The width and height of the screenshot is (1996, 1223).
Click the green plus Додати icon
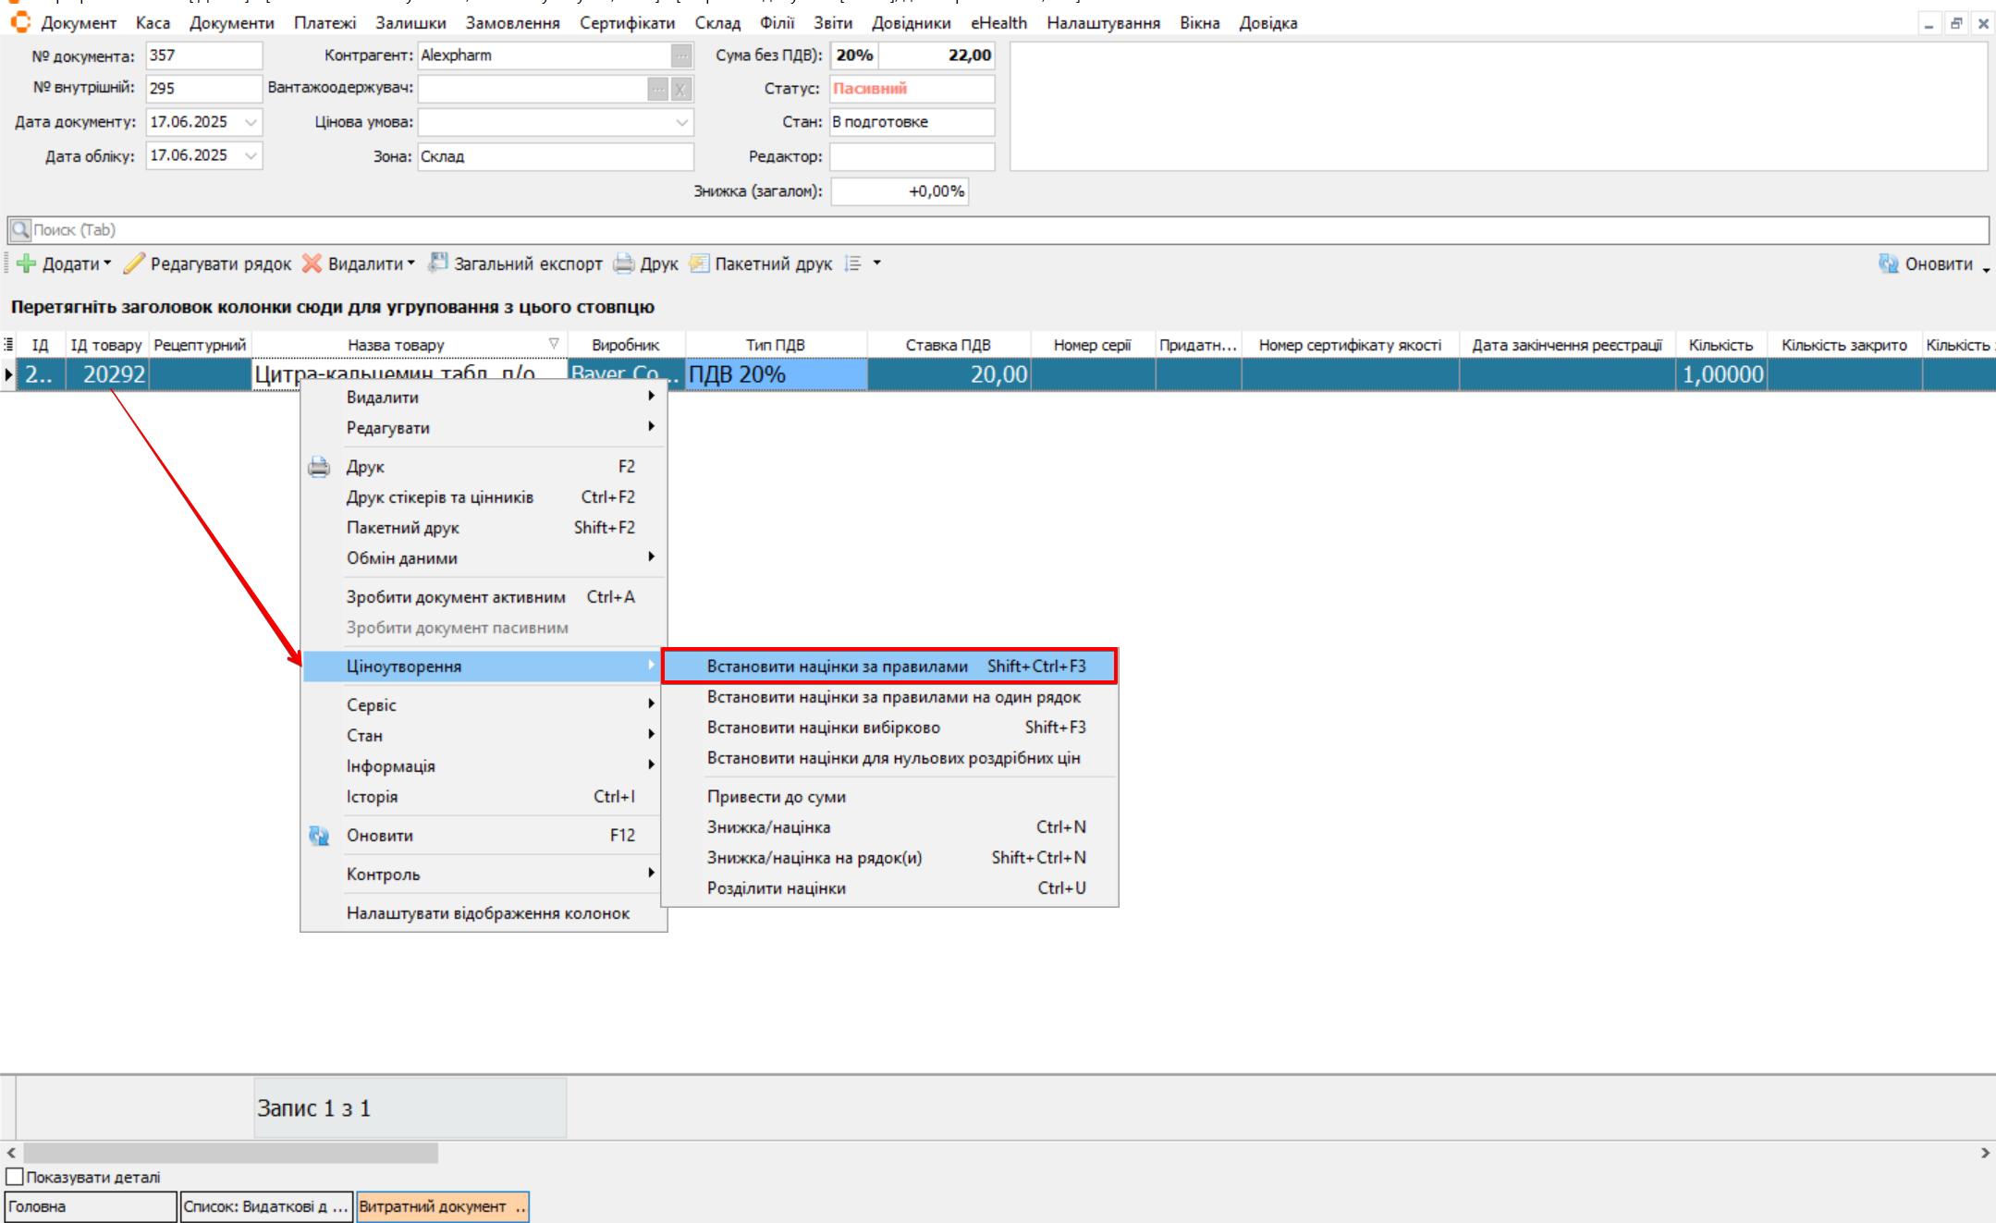(27, 264)
